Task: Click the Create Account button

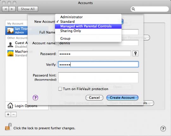Action: click(x=122, y=98)
